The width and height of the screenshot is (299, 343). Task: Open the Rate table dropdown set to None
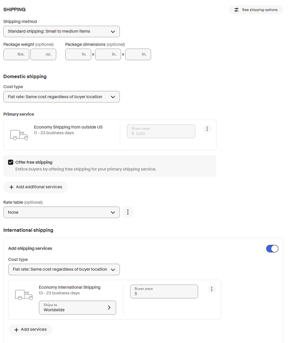61,212
